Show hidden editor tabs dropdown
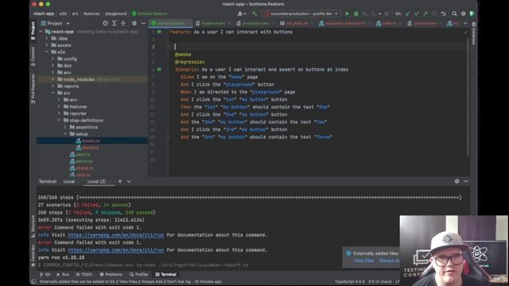The height and width of the screenshot is (286, 509). point(465,23)
